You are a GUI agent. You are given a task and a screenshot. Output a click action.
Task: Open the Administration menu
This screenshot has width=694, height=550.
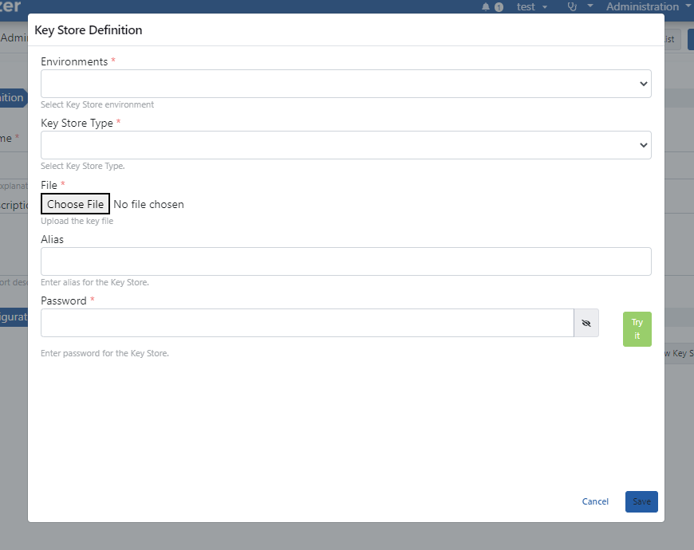click(648, 6)
